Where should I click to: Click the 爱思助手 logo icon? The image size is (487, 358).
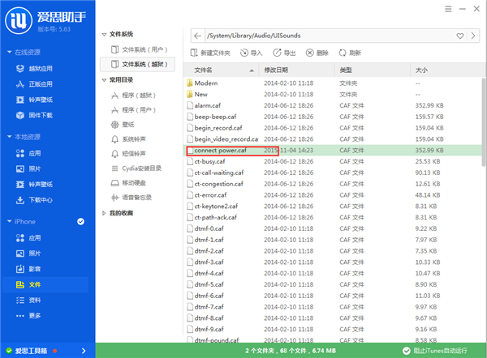19,21
